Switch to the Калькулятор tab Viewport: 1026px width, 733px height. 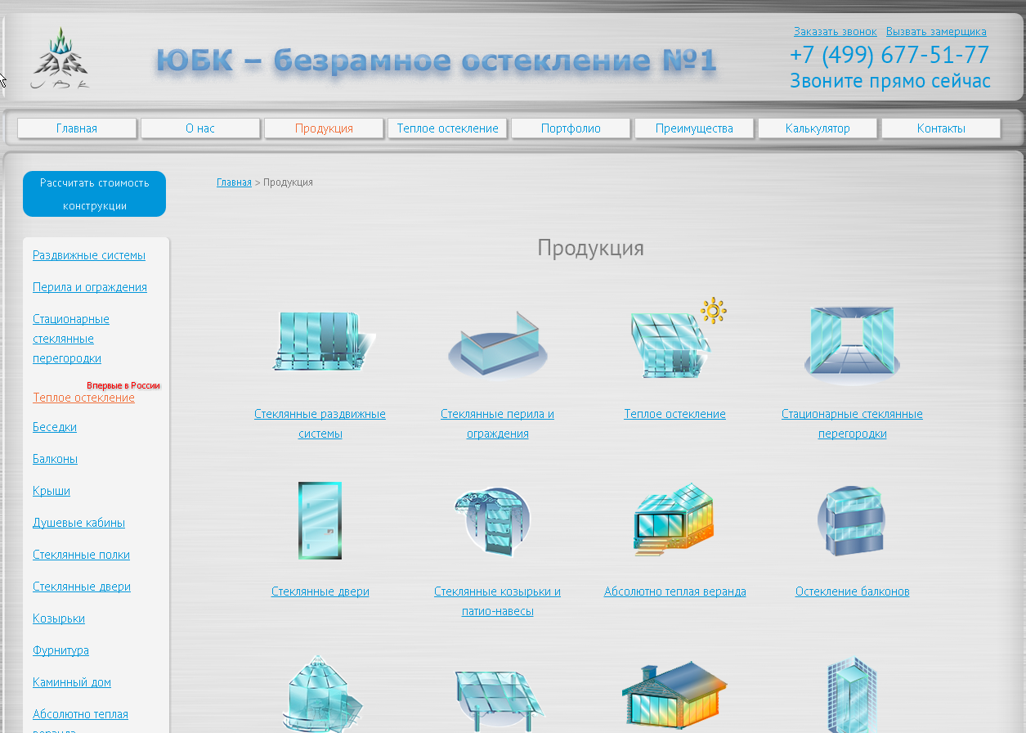(x=818, y=128)
